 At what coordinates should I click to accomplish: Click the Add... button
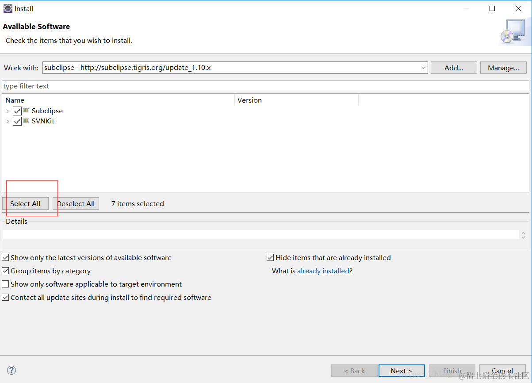tap(454, 68)
